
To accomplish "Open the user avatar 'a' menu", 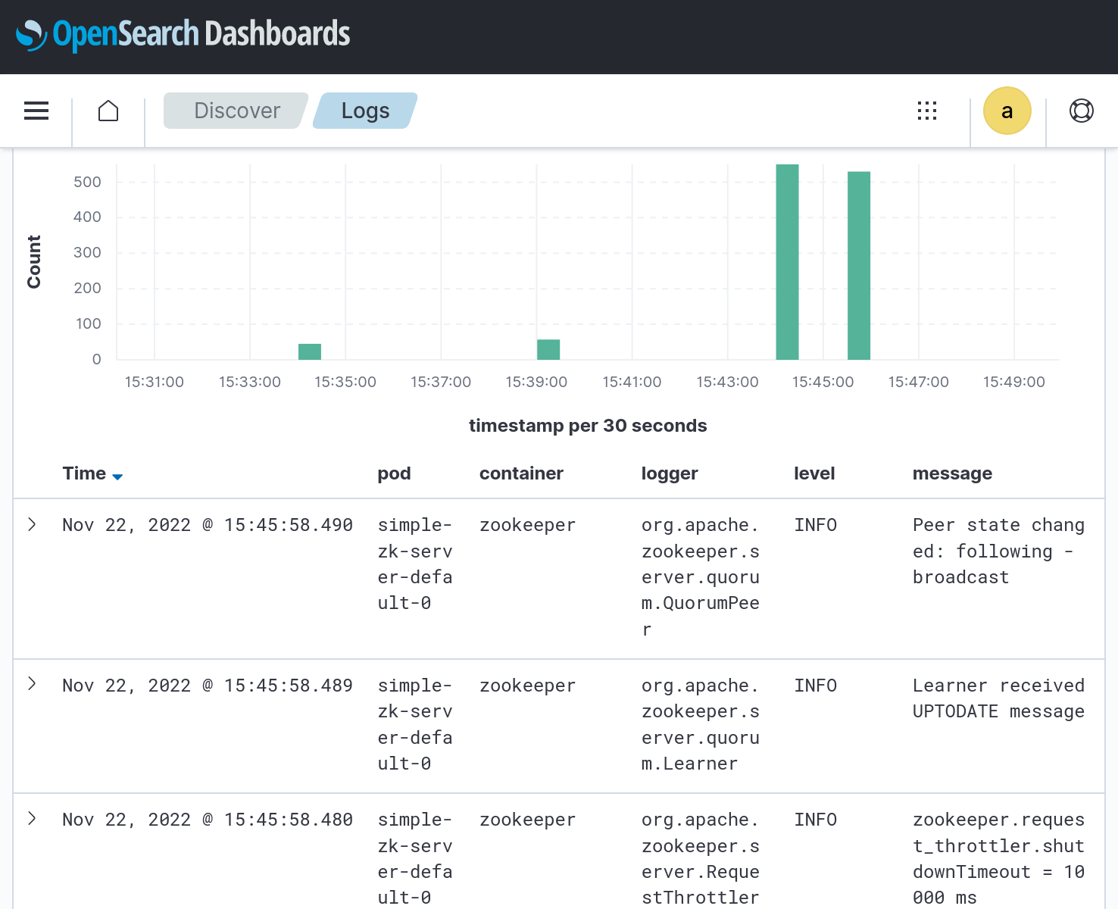I will click(1007, 111).
